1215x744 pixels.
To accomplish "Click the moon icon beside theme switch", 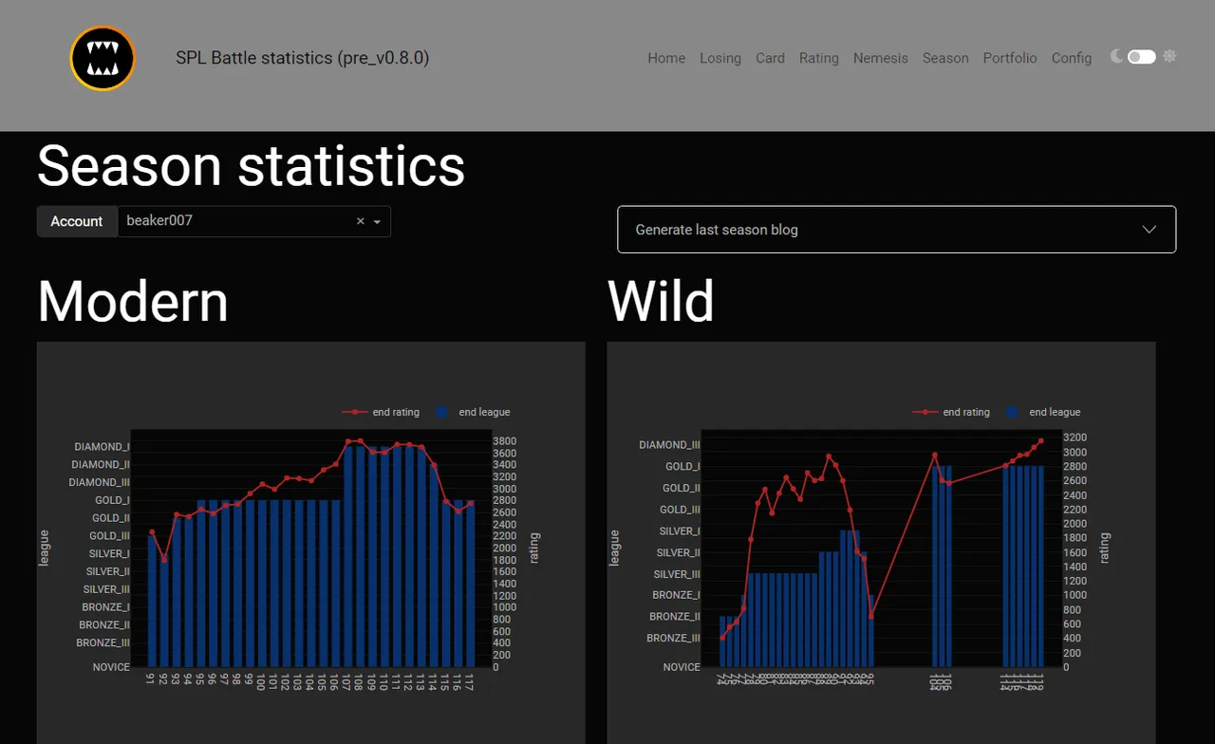I will coord(1116,57).
